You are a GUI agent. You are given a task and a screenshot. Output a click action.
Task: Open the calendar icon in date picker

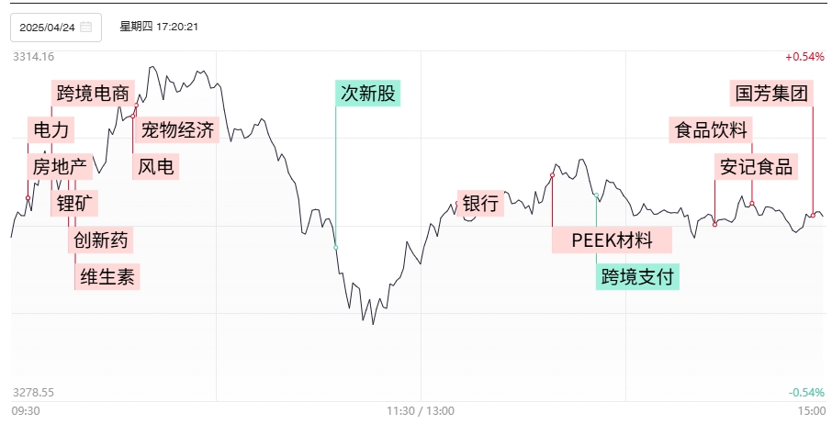click(x=86, y=27)
